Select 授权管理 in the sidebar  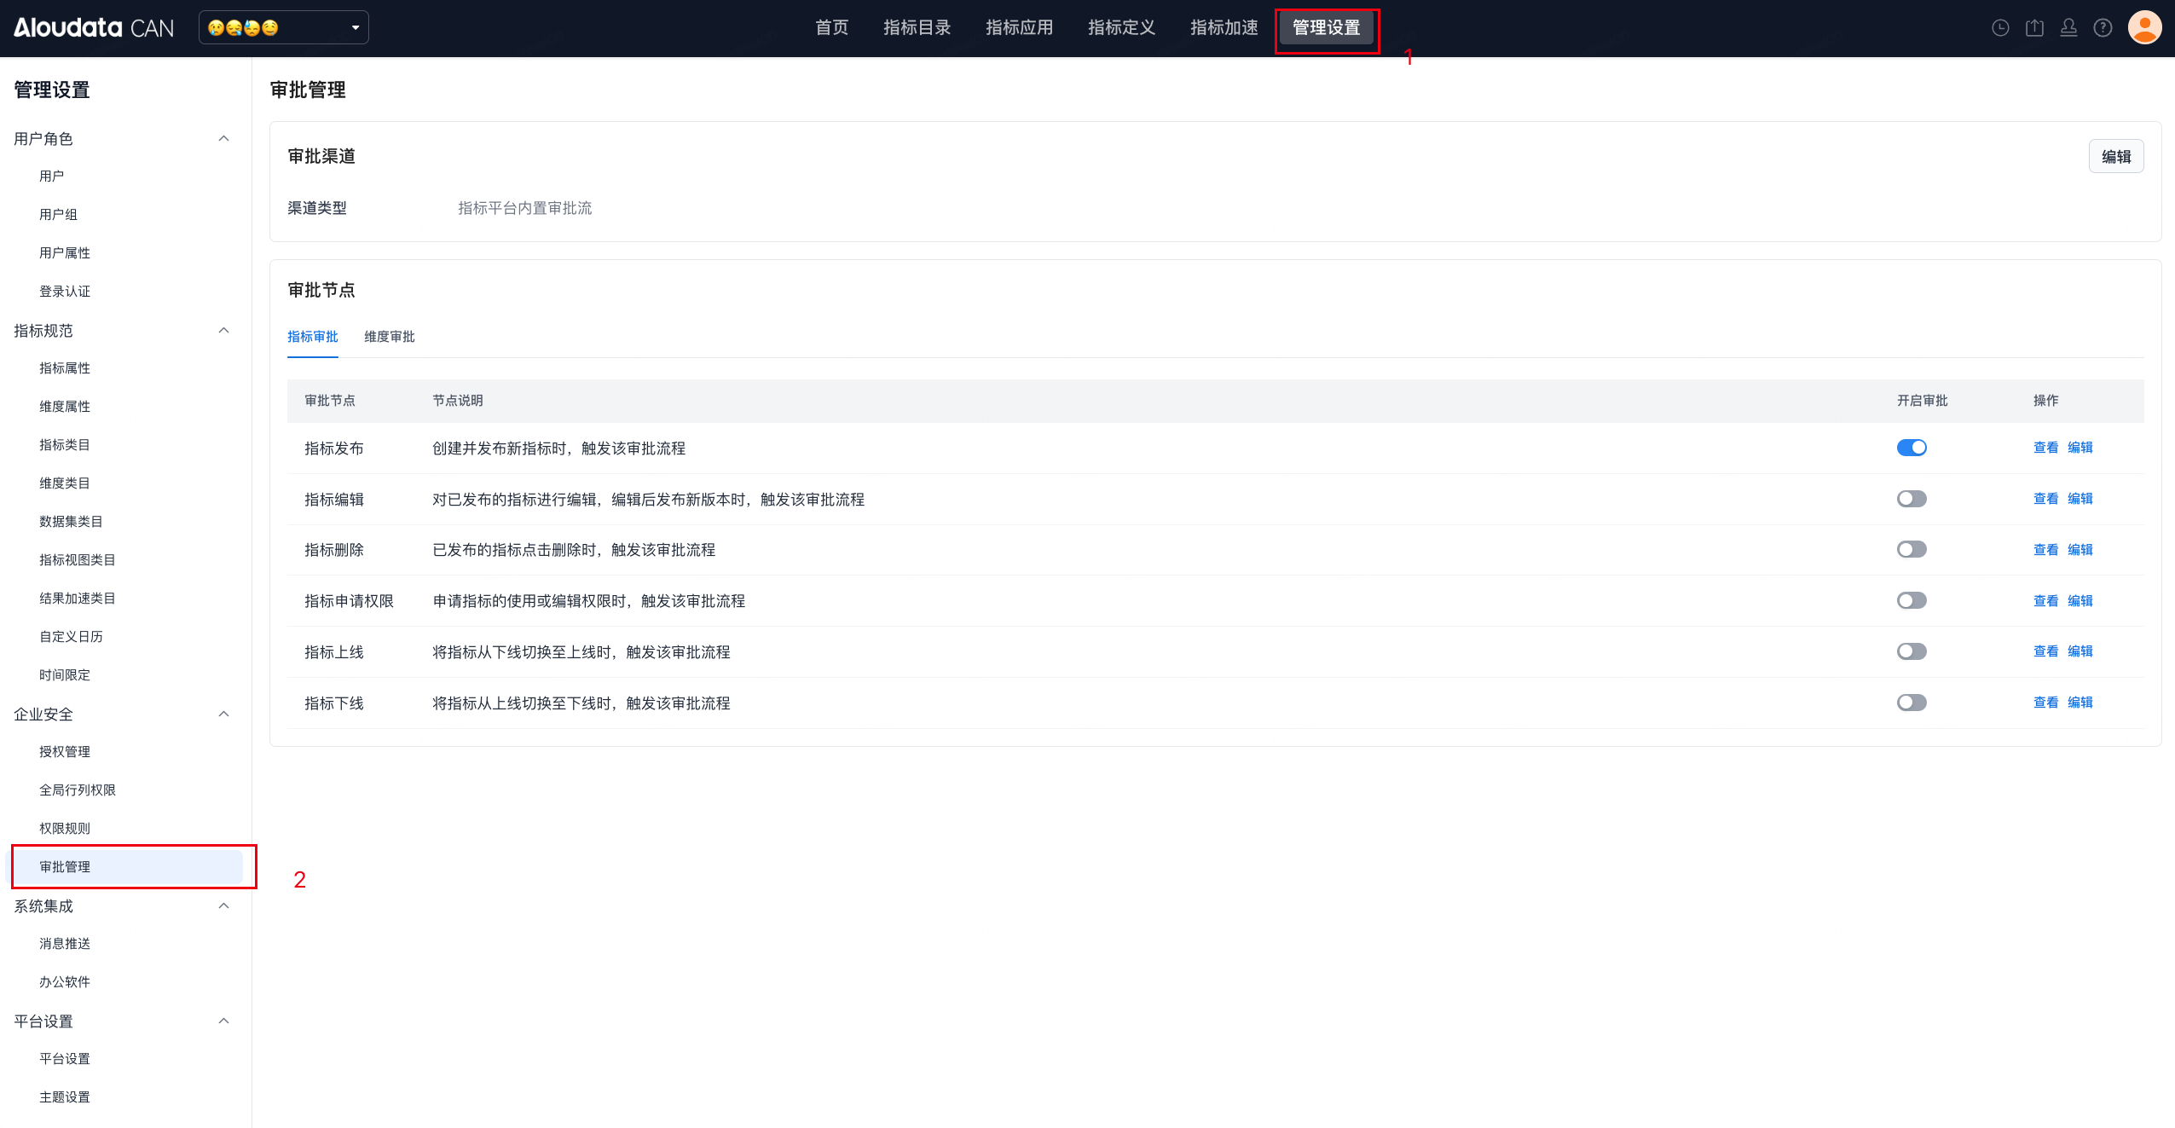(65, 751)
